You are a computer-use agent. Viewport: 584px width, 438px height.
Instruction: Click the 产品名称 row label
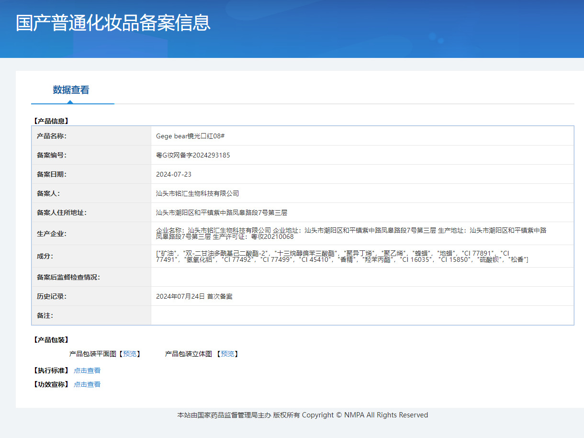coord(52,136)
